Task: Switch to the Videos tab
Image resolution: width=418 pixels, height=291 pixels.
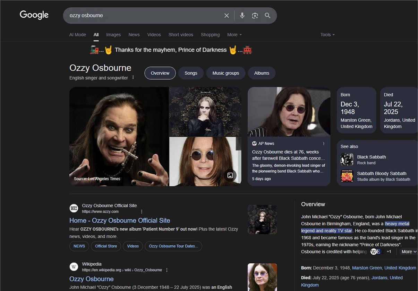Action: 154,35
